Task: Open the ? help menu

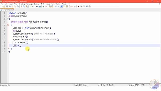Action: tap(69, 4)
